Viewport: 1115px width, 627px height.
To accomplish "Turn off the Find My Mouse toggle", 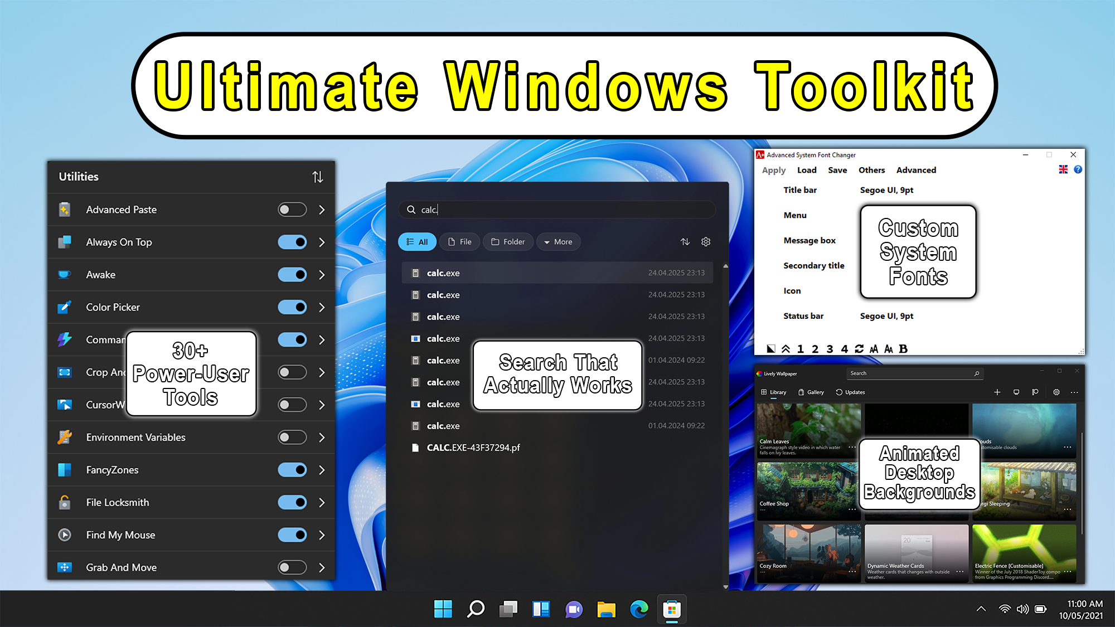I will click(x=292, y=535).
